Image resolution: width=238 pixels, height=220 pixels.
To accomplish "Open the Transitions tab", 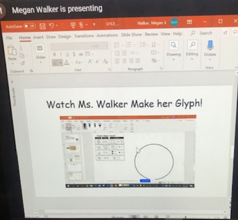I will coord(84,36).
